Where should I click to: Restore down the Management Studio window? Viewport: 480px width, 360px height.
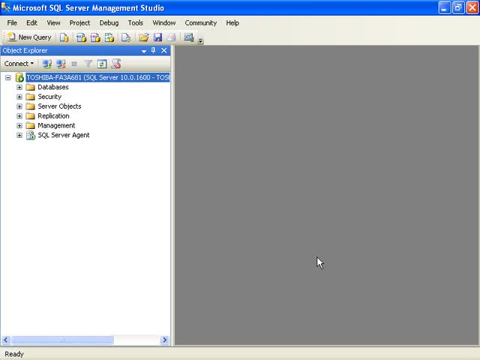click(x=458, y=7)
